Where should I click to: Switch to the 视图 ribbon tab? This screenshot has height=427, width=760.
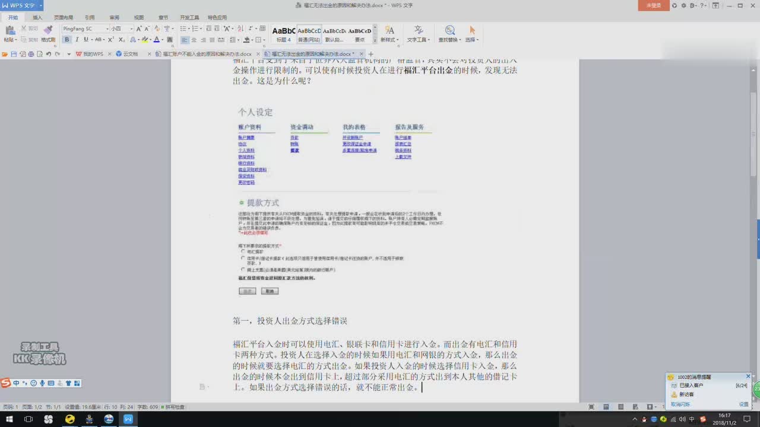pos(139,18)
